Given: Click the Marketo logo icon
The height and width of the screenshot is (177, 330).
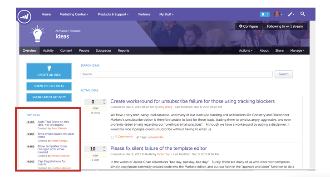Looking at the screenshot, I should click(25, 16).
